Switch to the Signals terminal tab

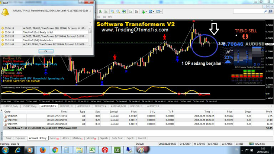(104, 138)
